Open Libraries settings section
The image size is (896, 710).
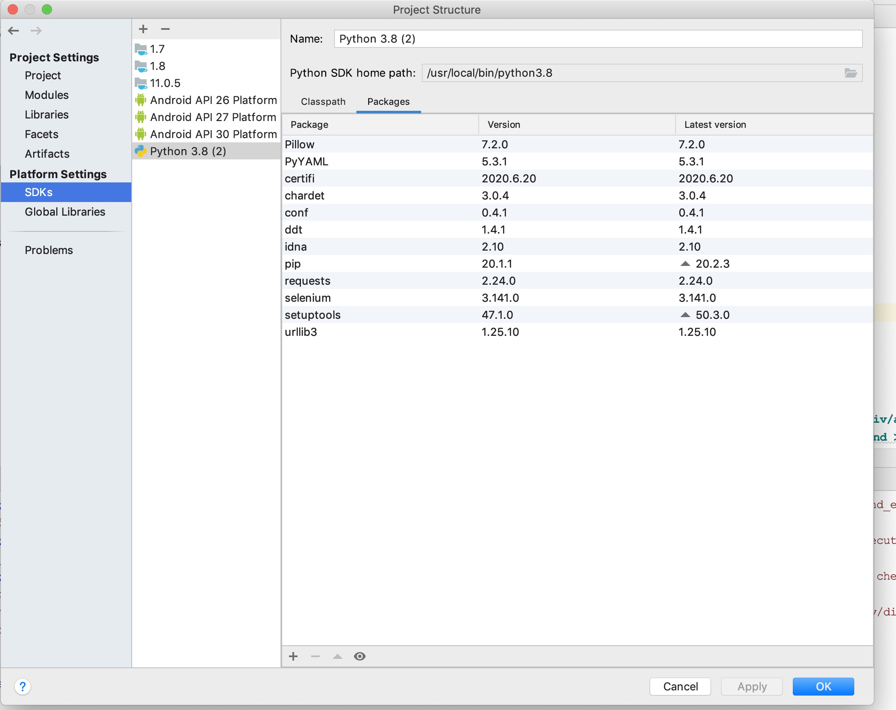(46, 115)
